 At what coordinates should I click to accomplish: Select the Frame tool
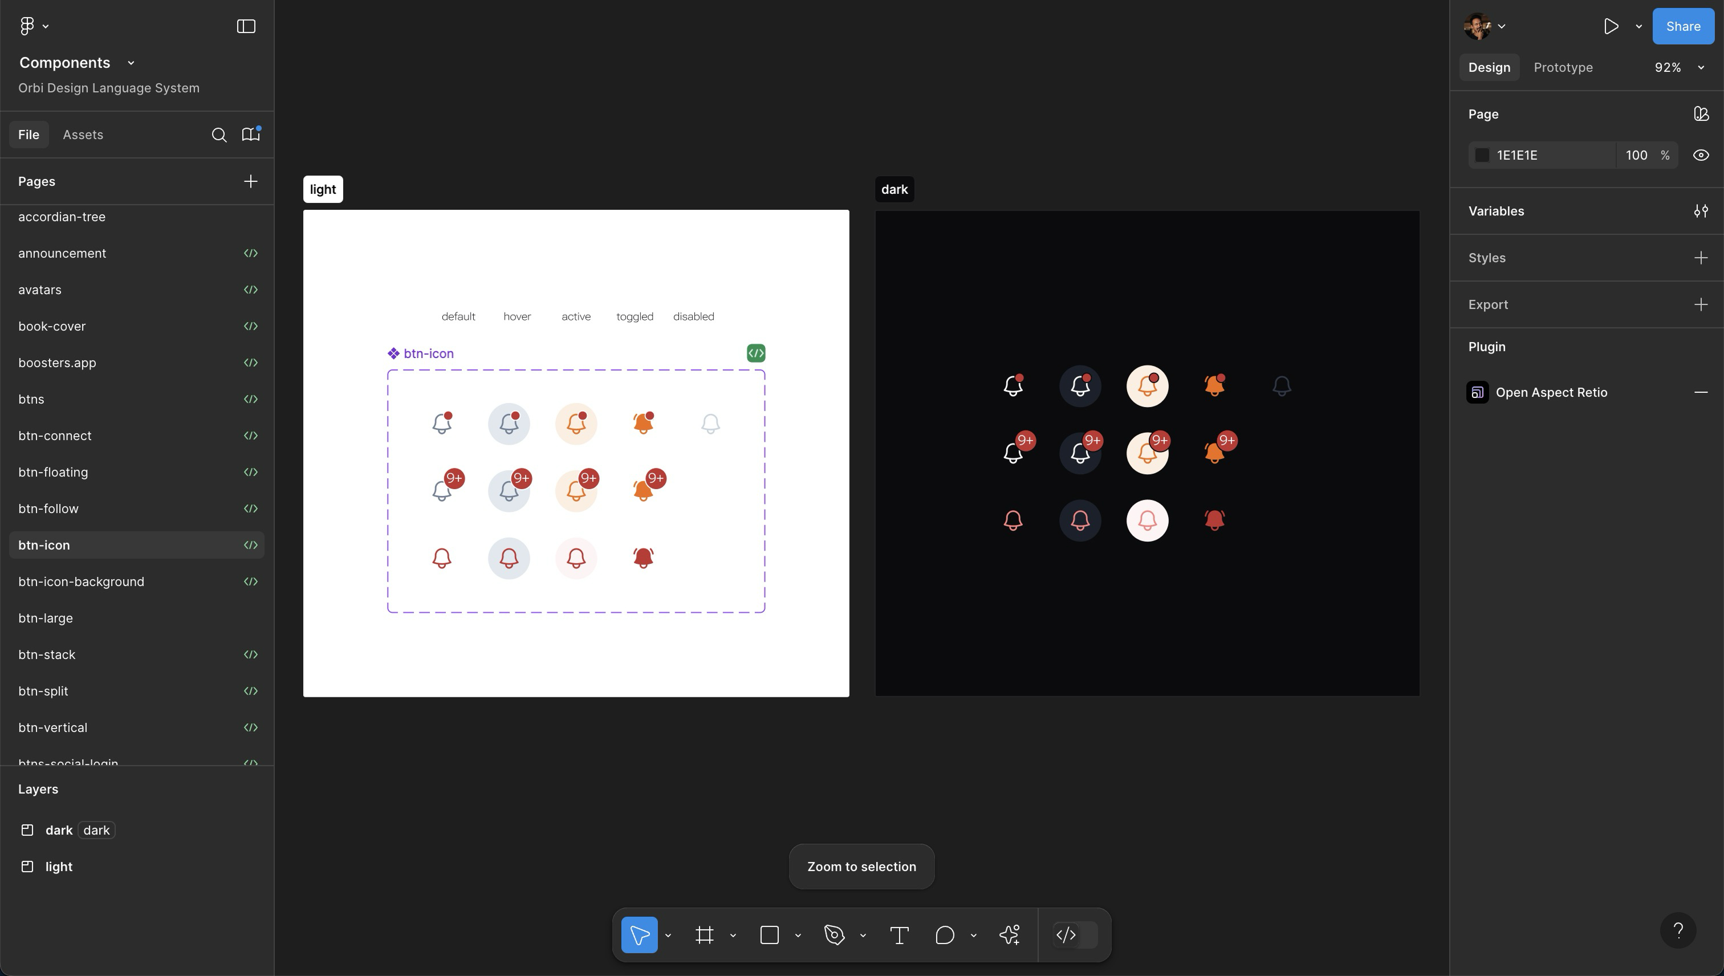pyautogui.click(x=704, y=935)
